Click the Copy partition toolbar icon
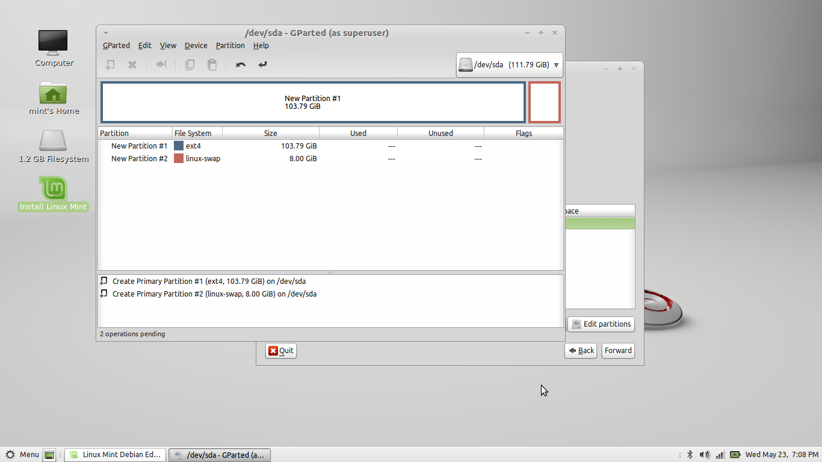 click(190, 65)
